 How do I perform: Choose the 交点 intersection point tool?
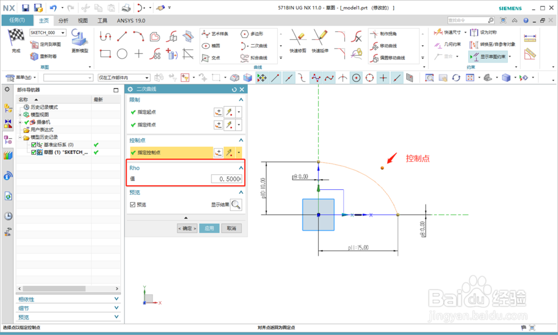(x=211, y=58)
